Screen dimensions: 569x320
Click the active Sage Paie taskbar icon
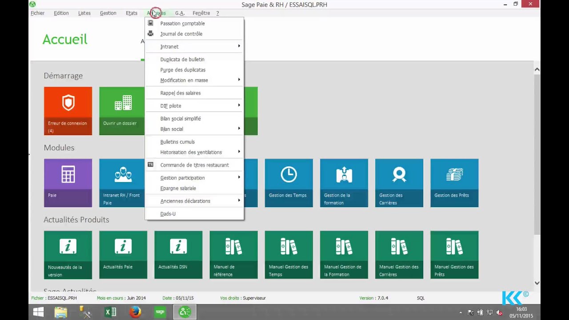coord(184,312)
